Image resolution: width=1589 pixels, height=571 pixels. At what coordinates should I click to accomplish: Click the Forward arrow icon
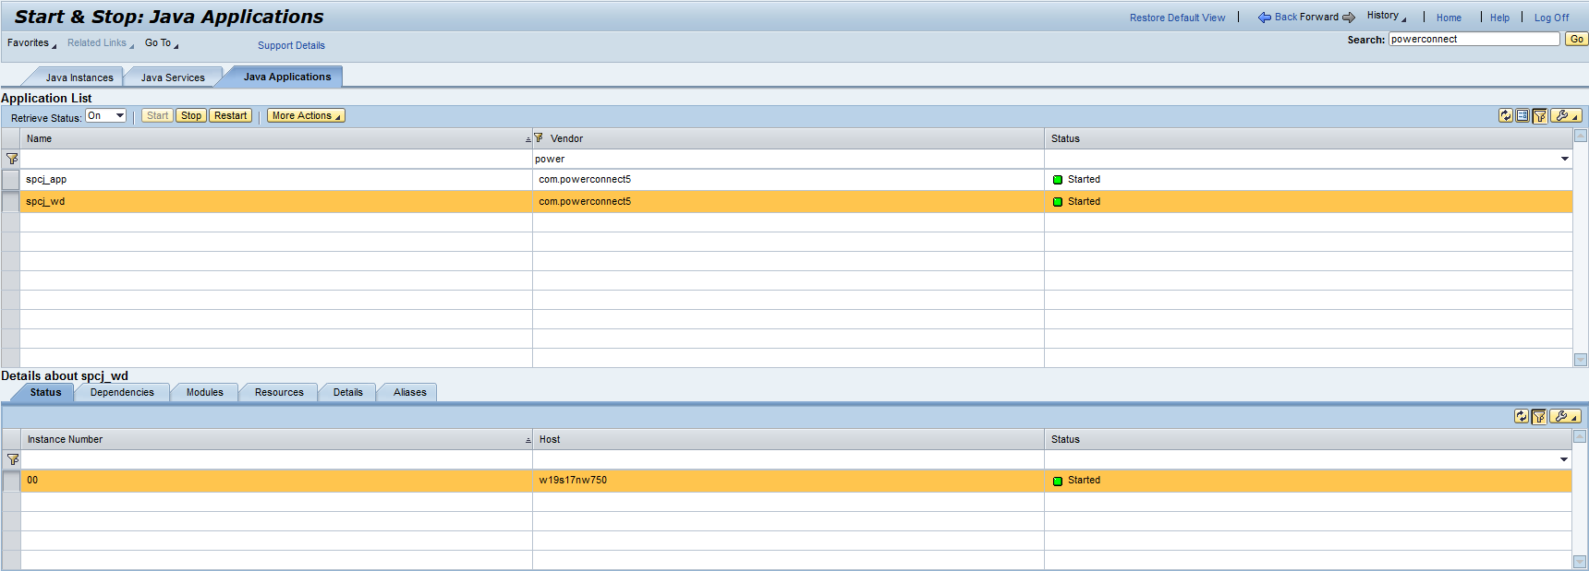[x=1349, y=18]
